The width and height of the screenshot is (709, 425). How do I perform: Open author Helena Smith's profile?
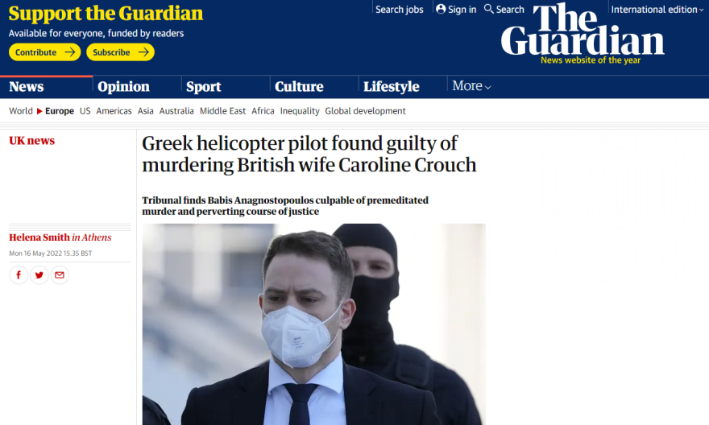point(39,237)
